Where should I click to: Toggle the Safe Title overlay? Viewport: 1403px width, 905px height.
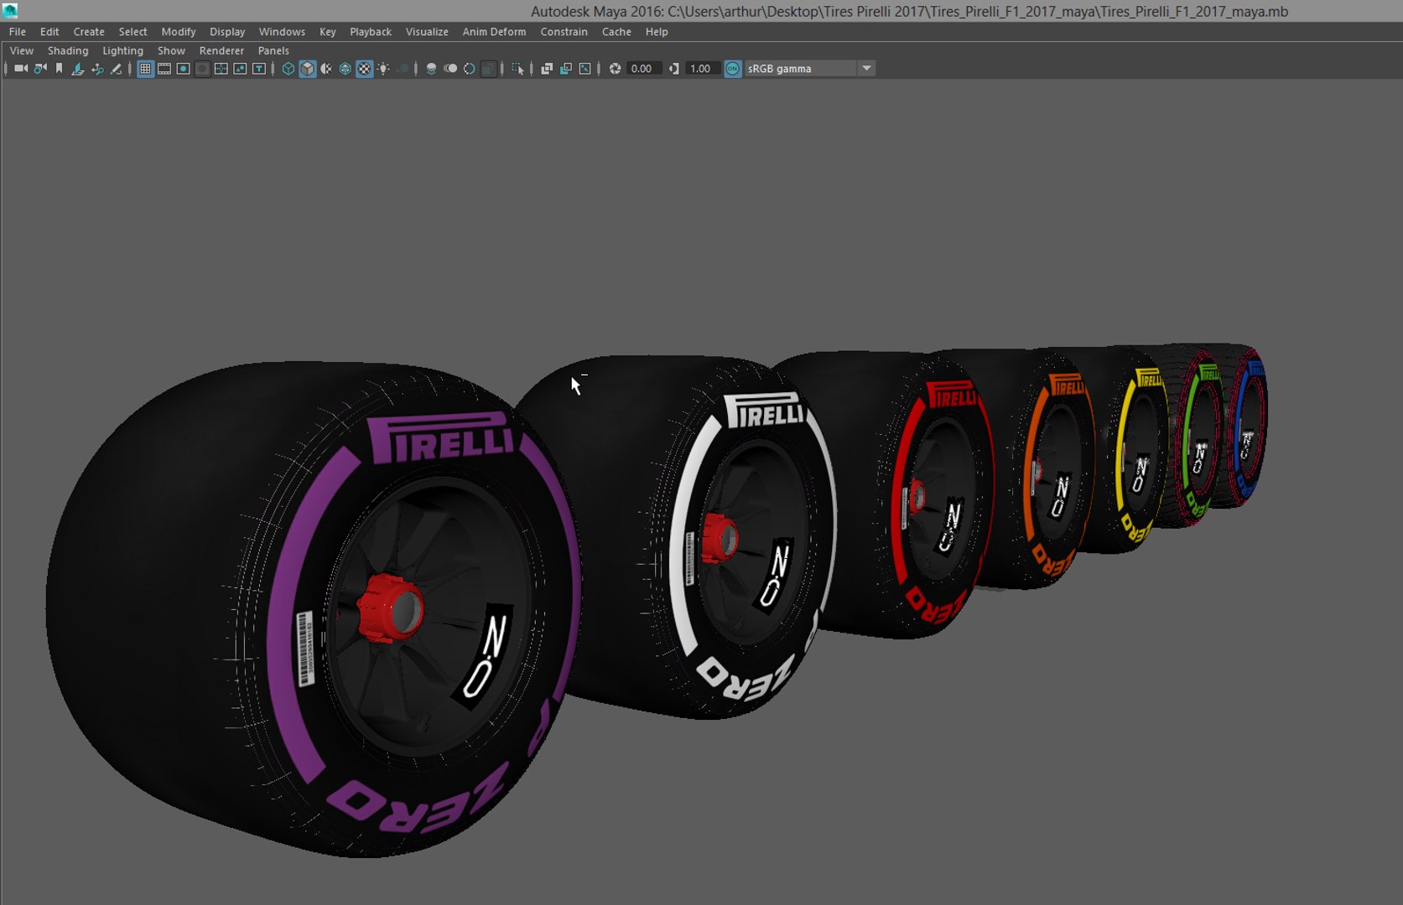click(260, 69)
